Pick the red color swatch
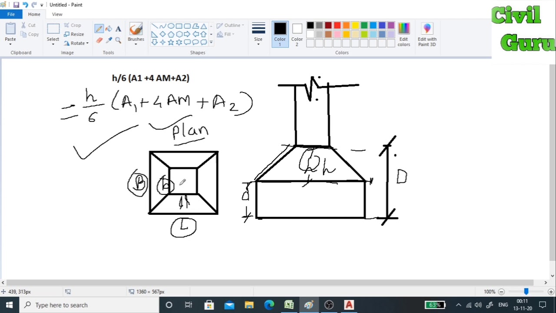 click(x=337, y=26)
